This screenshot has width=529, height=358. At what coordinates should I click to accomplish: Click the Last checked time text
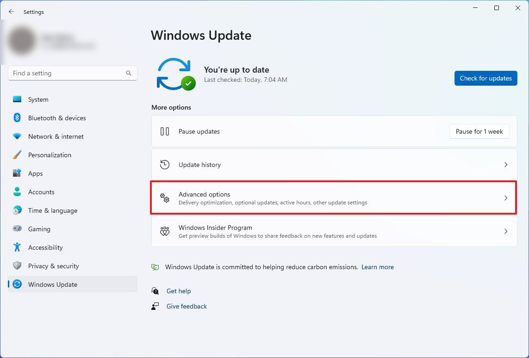click(246, 80)
